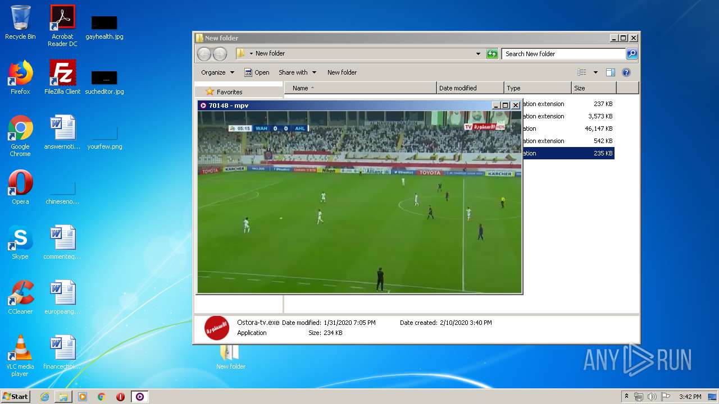
Task: Select the file row sized 237 KB
Action: [568, 104]
